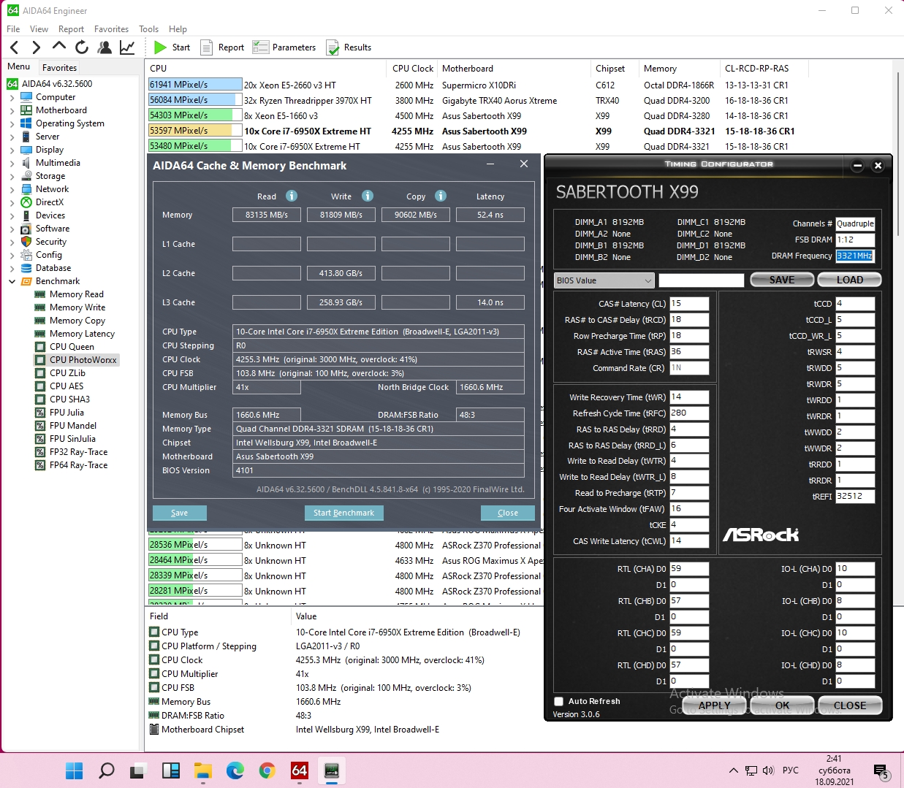Enable the Auto Refresh checkbox
The height and width of the screenshot is (788, 904).
558,701
